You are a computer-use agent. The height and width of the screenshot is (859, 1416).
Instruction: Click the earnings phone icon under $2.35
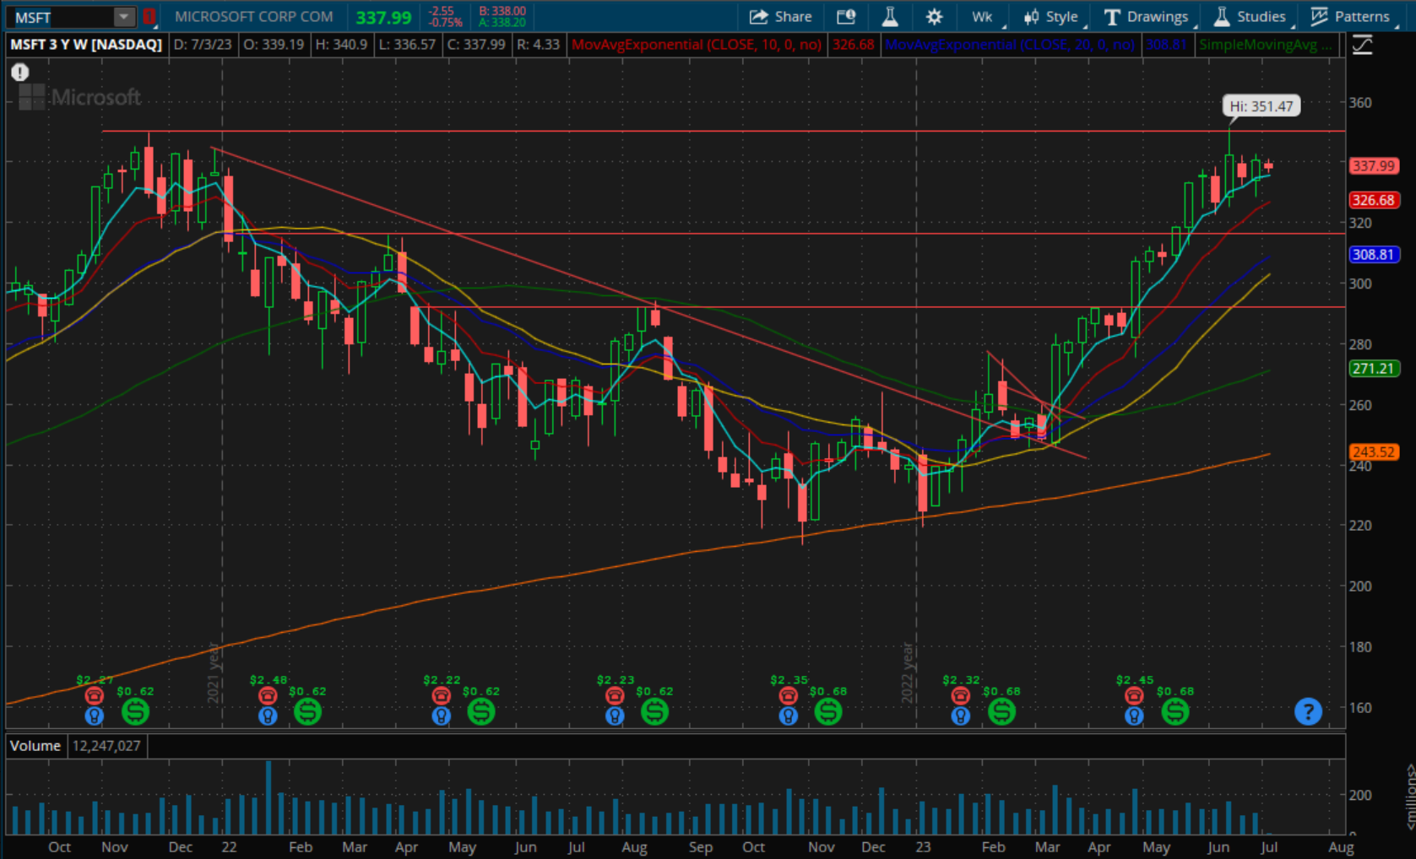[x=788, y=695]
